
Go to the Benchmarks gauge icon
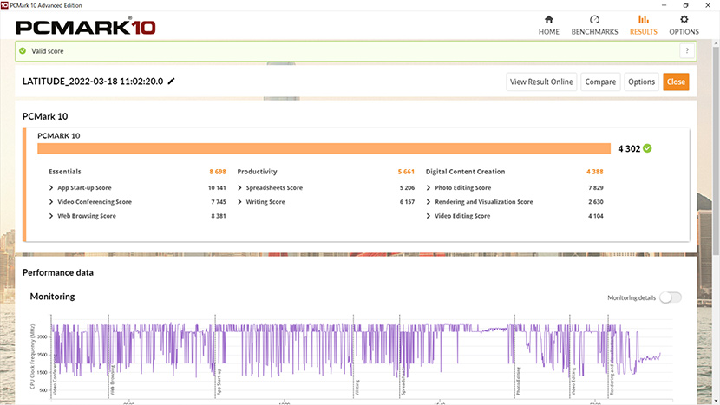click(x=594, y=20)
